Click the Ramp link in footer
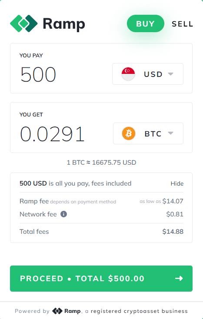 [x=73, y=311]
